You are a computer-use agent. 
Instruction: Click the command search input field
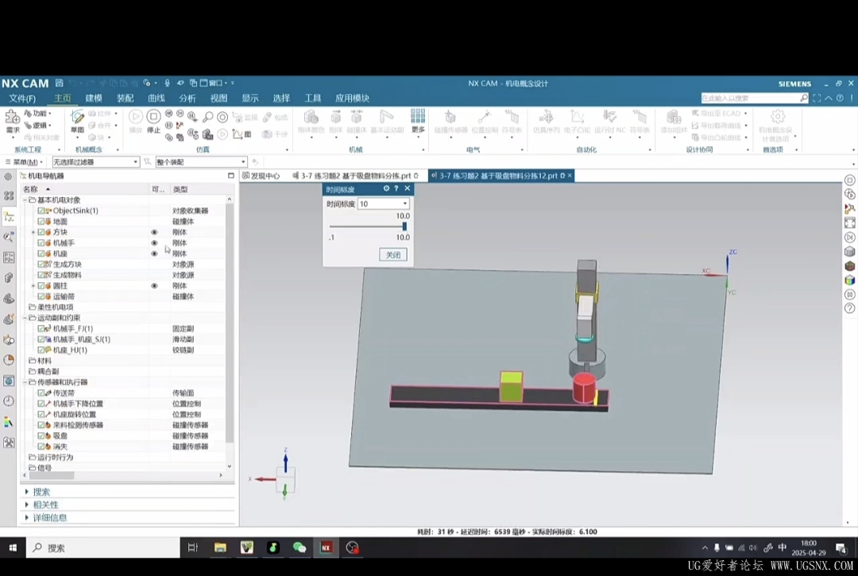(x=749, y=99)
